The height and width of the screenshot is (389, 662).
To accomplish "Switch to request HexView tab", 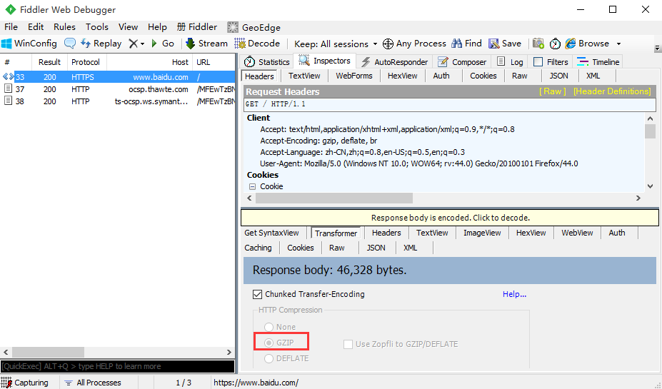I will 402,76.
